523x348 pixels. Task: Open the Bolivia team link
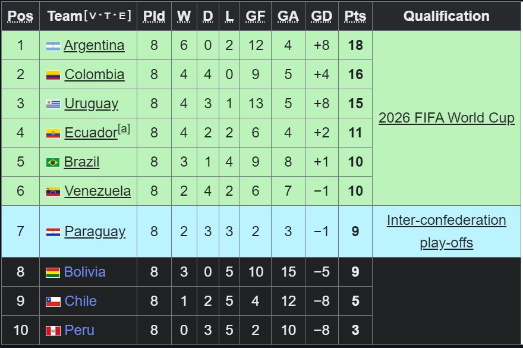tap(85, 272)
